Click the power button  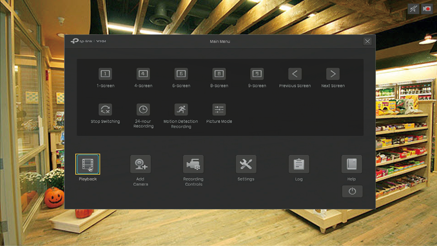[352, 191]
